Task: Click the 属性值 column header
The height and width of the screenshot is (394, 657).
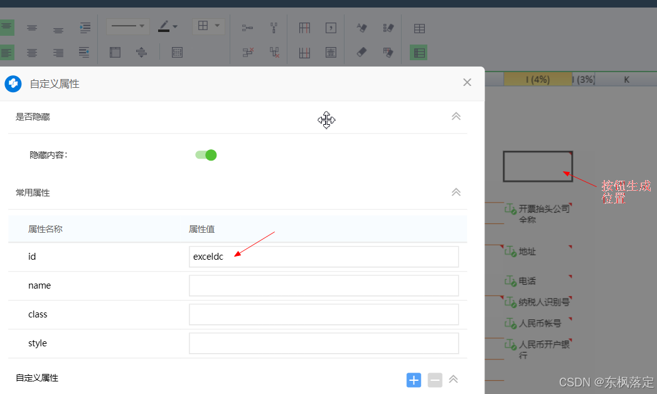Action: tap(201, 229)
